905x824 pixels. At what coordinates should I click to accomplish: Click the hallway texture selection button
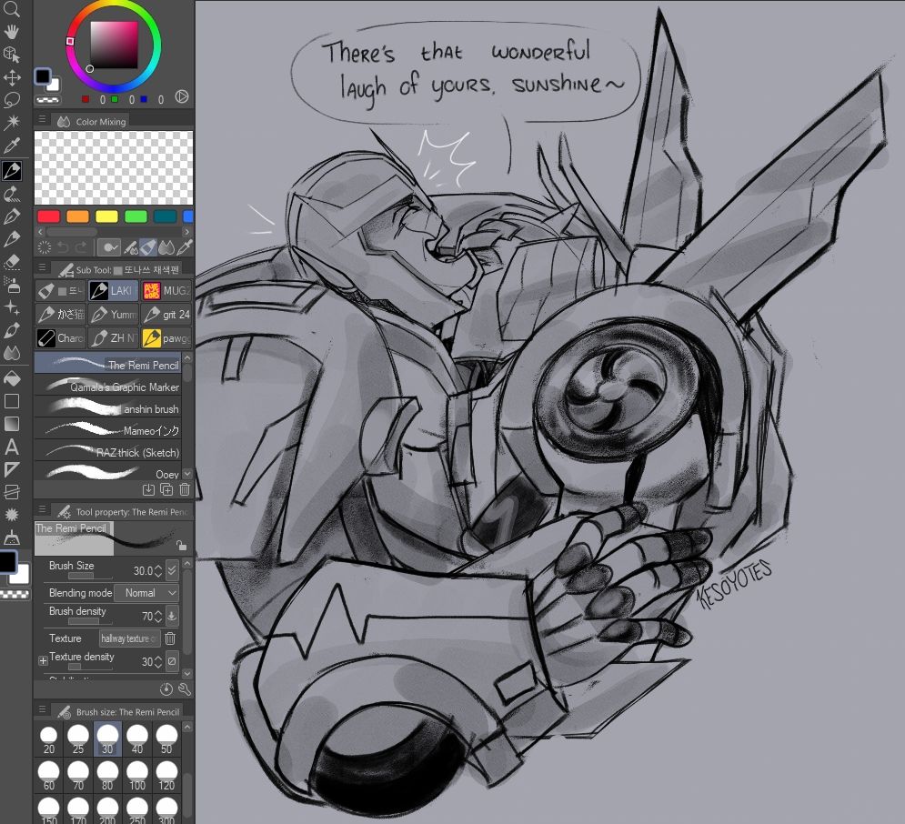coord(130,638)
